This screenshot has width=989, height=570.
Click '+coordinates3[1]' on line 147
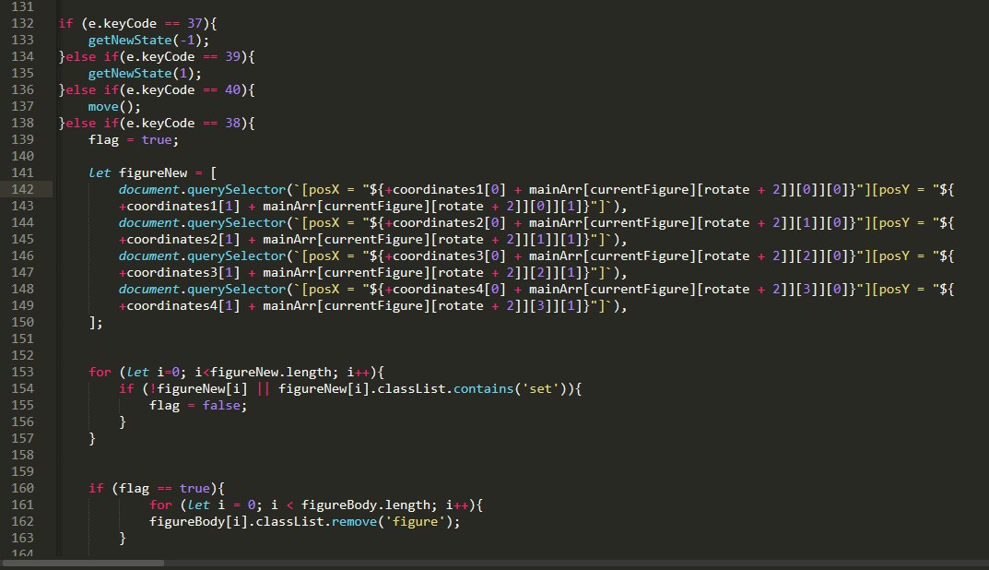tap(179, 273)
